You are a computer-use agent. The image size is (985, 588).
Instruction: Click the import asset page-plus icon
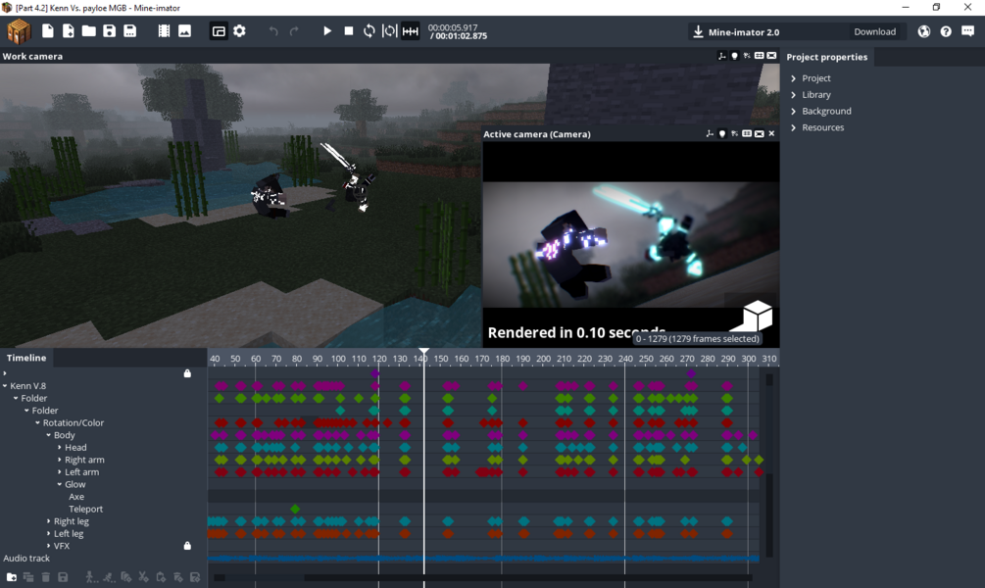click(x=68, y=30)
